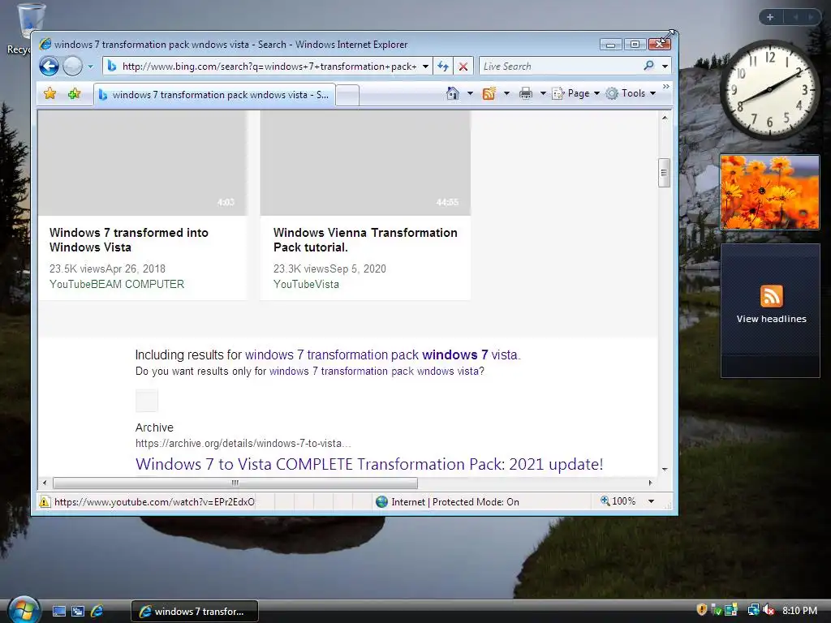Image resolution: width=831 pixels, height=623 pixels.
Task: Select windows 7 transfor... taskbar button
Action: tap(195, 612)
